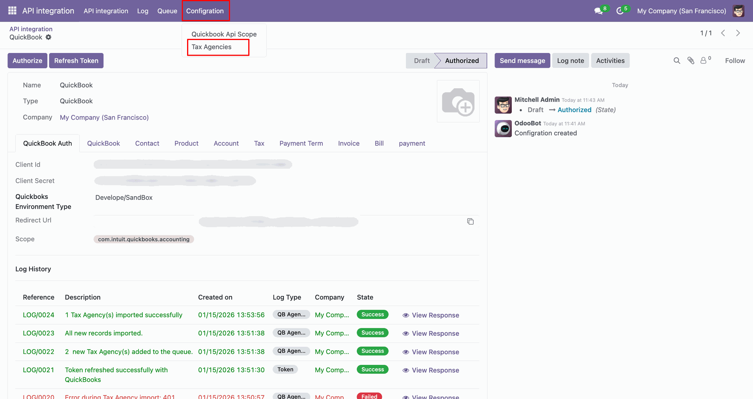Click the API integration app title
753x399 pixels.
[48, 11]
